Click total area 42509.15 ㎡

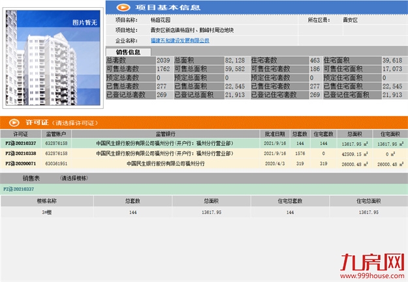click(354, 154)
